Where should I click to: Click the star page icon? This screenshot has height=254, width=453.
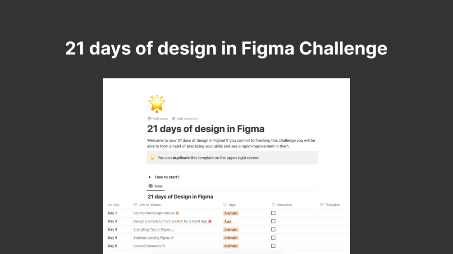[156, 103]
